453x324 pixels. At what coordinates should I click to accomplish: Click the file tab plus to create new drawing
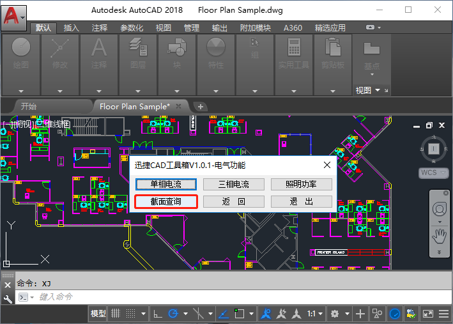click(x=200, y=107)
